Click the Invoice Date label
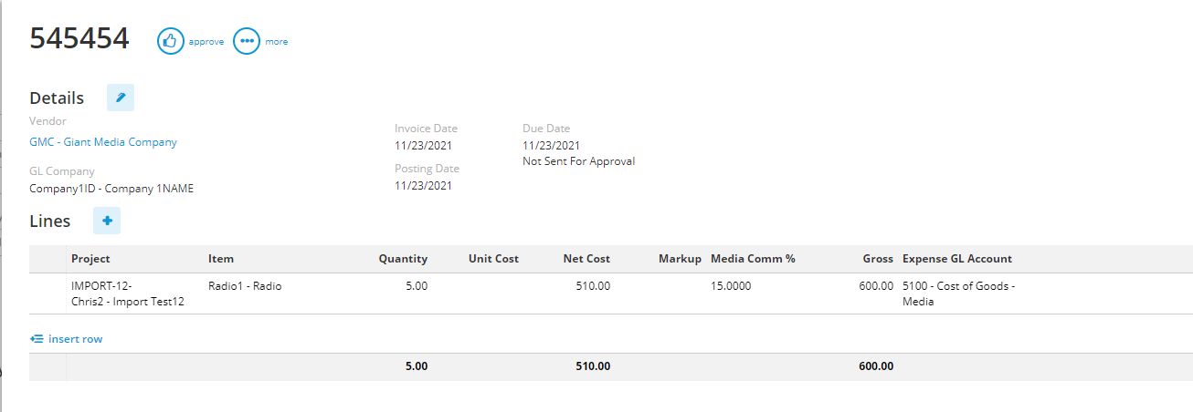This screenshot has width=1193, height=412. pos(426,129)
